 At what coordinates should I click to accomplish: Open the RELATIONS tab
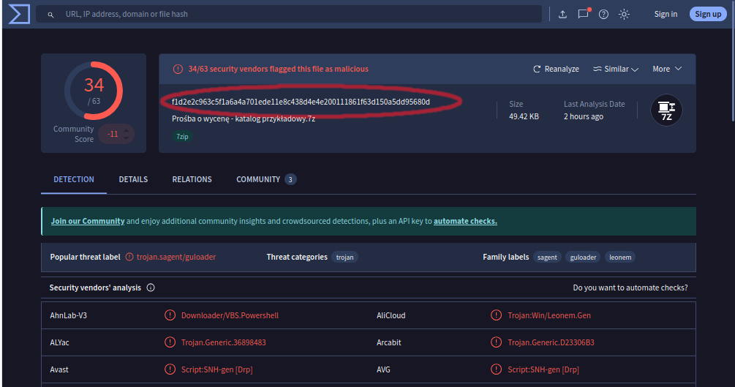(x=192, y=179)
